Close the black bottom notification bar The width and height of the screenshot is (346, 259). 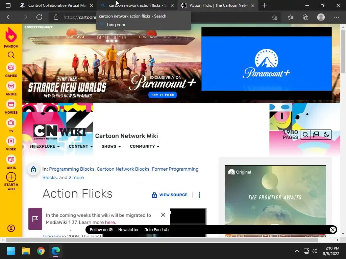333,230
